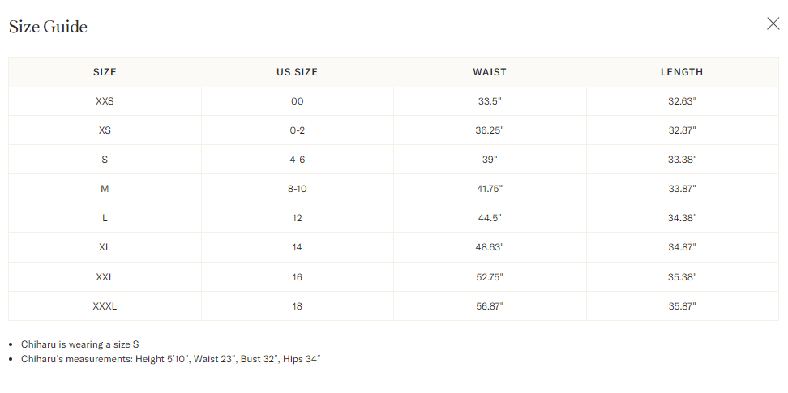The image size is (788, 393).
Task: Select the XXS size row label
Action: [x=105, y=101]
